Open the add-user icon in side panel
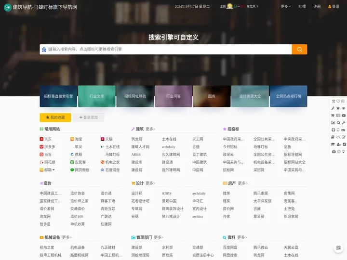 (339, 144)
